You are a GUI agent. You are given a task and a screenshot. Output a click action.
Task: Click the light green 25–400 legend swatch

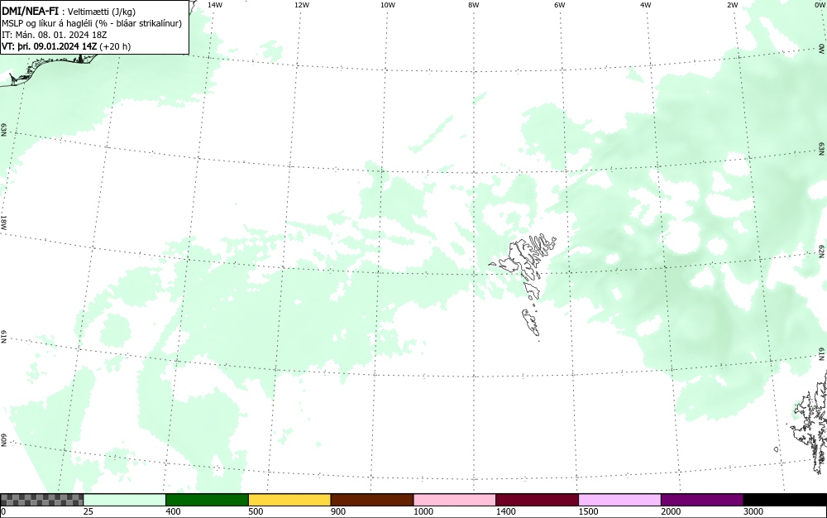[125, 500]
